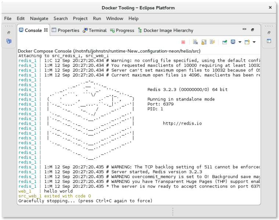This screenshot has height=220, width=279.
Task: Click the 'PID: 1' text
Action: pyautogui.click(x=155, y=109)
